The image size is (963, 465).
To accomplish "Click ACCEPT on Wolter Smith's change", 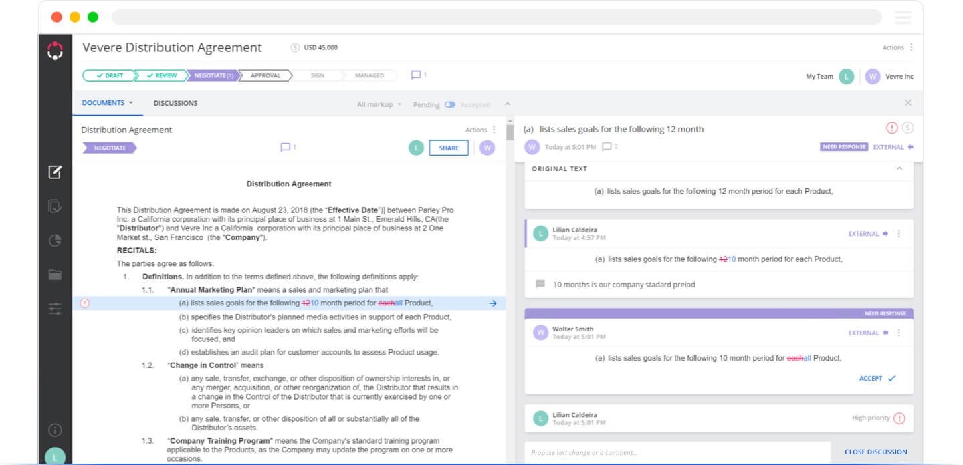I will 877,378.
